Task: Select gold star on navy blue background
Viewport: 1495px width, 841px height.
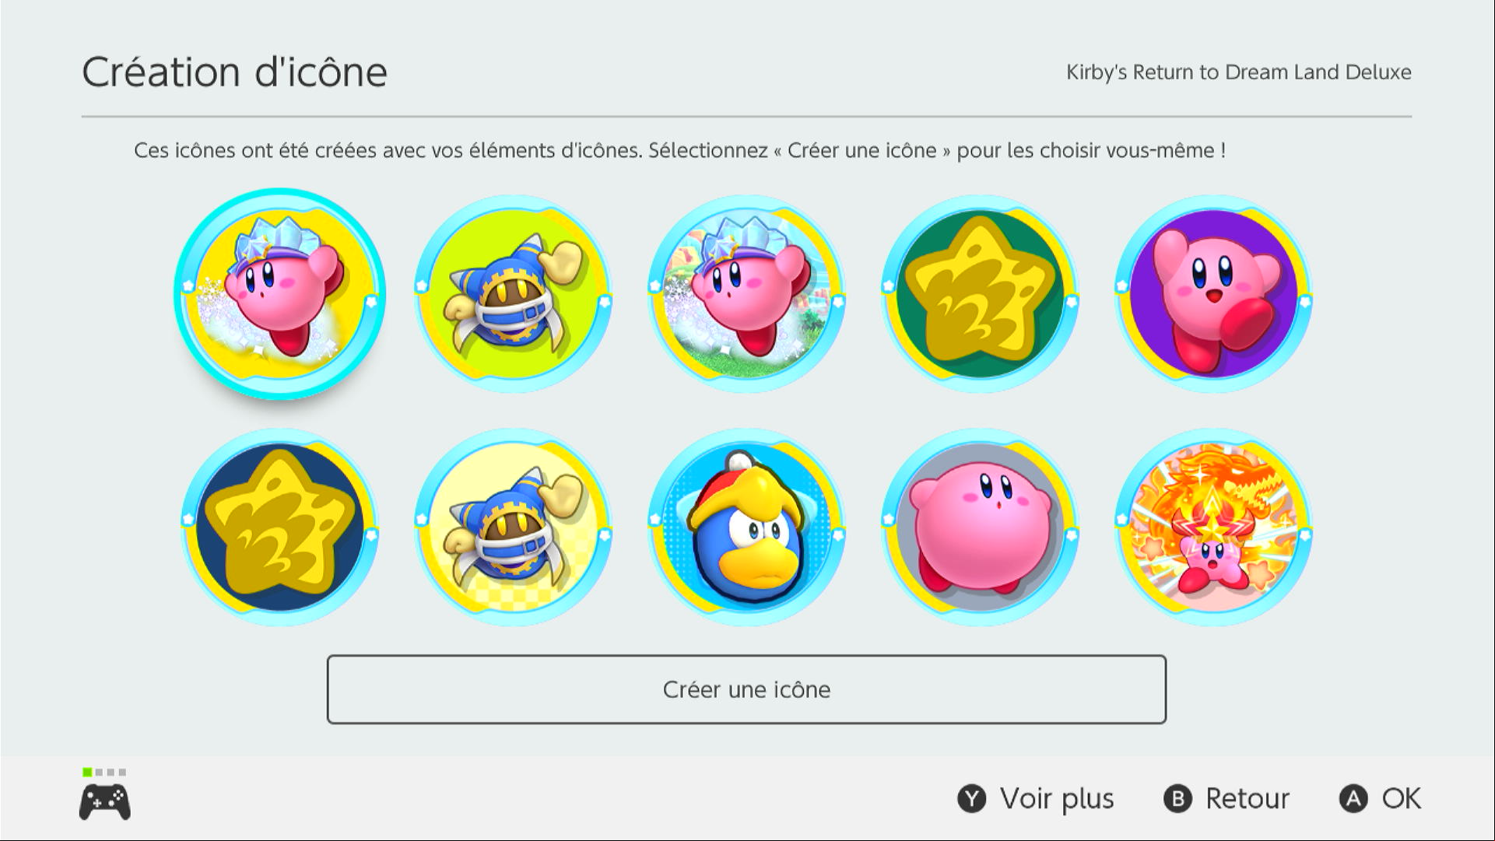Action: coord(279,527)
